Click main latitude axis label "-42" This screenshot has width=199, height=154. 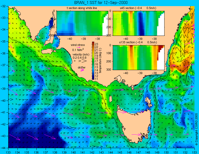3,124
